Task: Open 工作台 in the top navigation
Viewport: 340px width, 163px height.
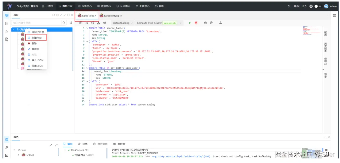Action: pyautogui.click(x=47, y=6)
